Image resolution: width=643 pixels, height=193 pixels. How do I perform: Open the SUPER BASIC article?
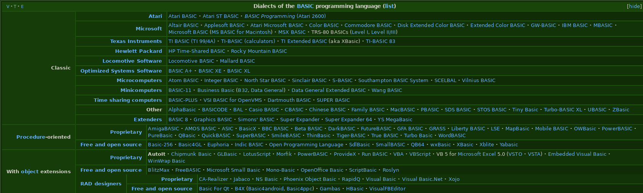(x=333, y=100)
